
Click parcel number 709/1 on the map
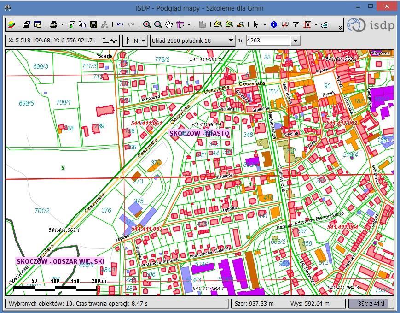coord(63,102)
